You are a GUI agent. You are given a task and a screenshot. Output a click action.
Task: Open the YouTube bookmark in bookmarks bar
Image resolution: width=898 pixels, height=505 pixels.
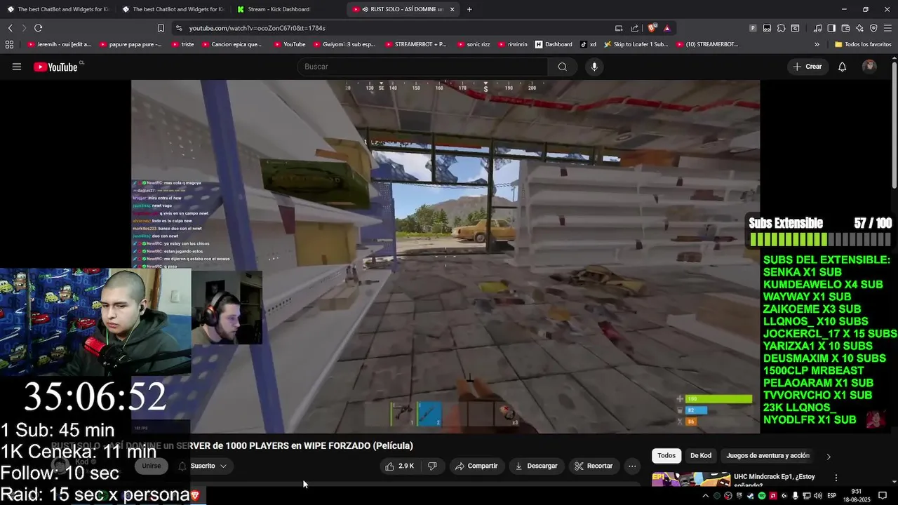[x=289, y=44]
